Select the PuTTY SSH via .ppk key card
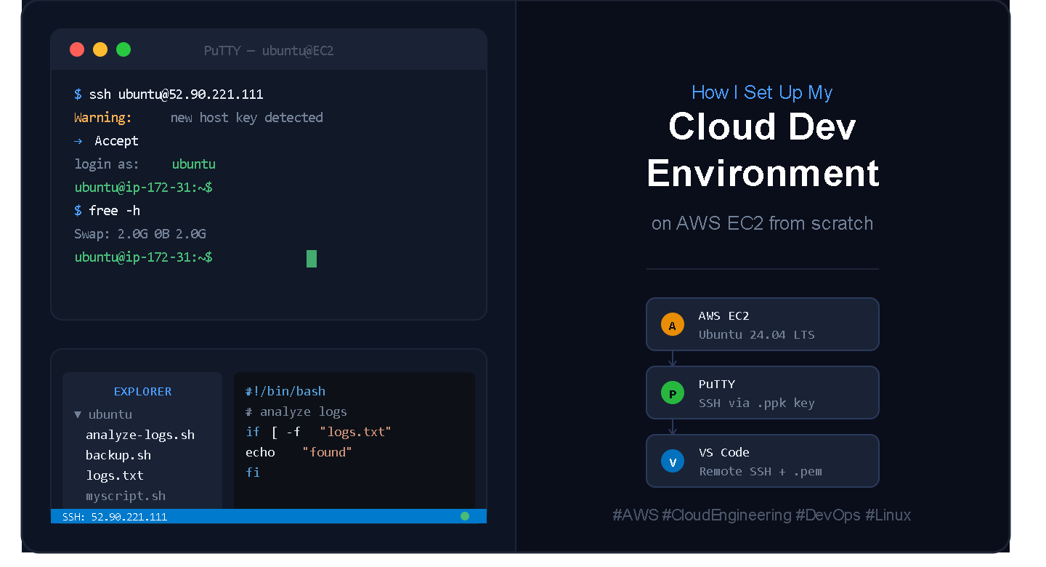This screenshot has height=567, width=1046. pyautogui.click(x=763, y=393)
